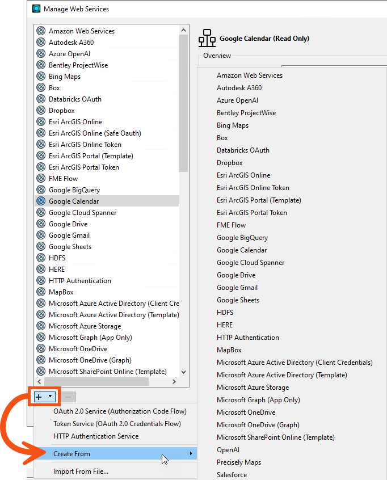Click the Dropbox service icon
387x480 pixels.
coord(41,110)
